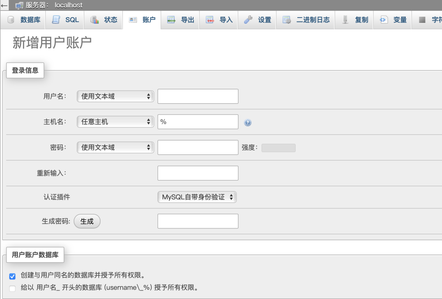
Task: Click the empty 用户名 text field
Action: [x=198, y=96]
